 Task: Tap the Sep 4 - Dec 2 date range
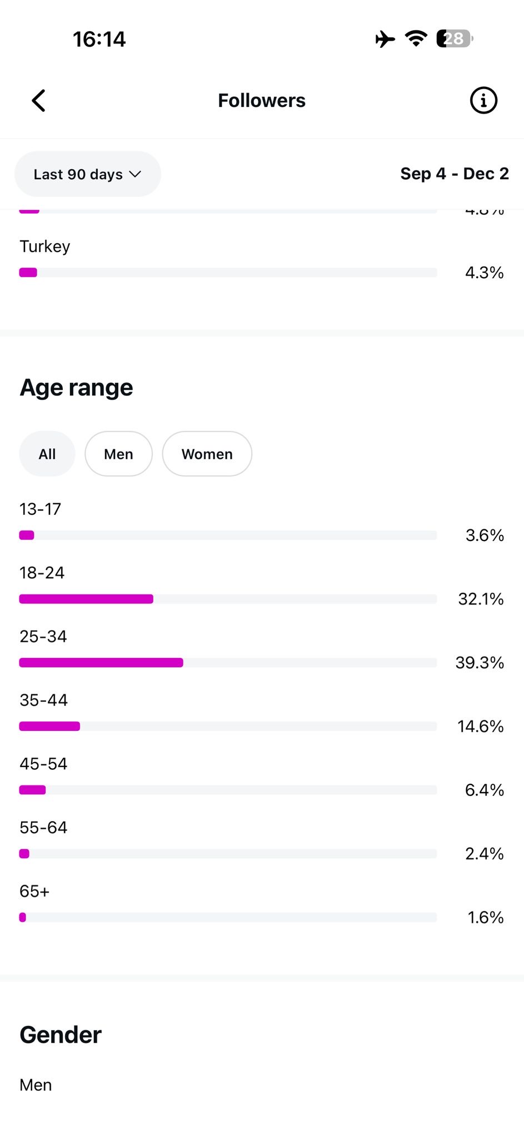454,174
